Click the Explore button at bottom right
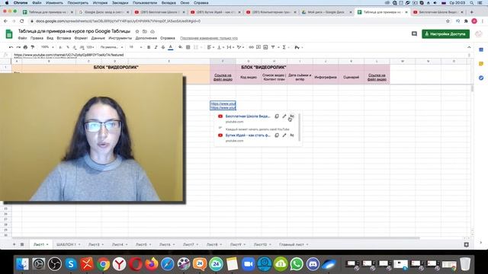The width and height of the screenshot is (488, 274). [x=466, y=244]
